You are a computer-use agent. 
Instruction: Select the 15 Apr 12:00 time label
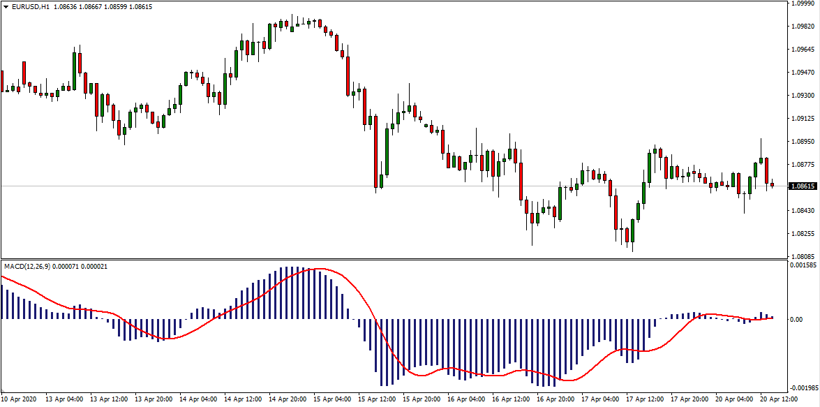coord(376,400)
